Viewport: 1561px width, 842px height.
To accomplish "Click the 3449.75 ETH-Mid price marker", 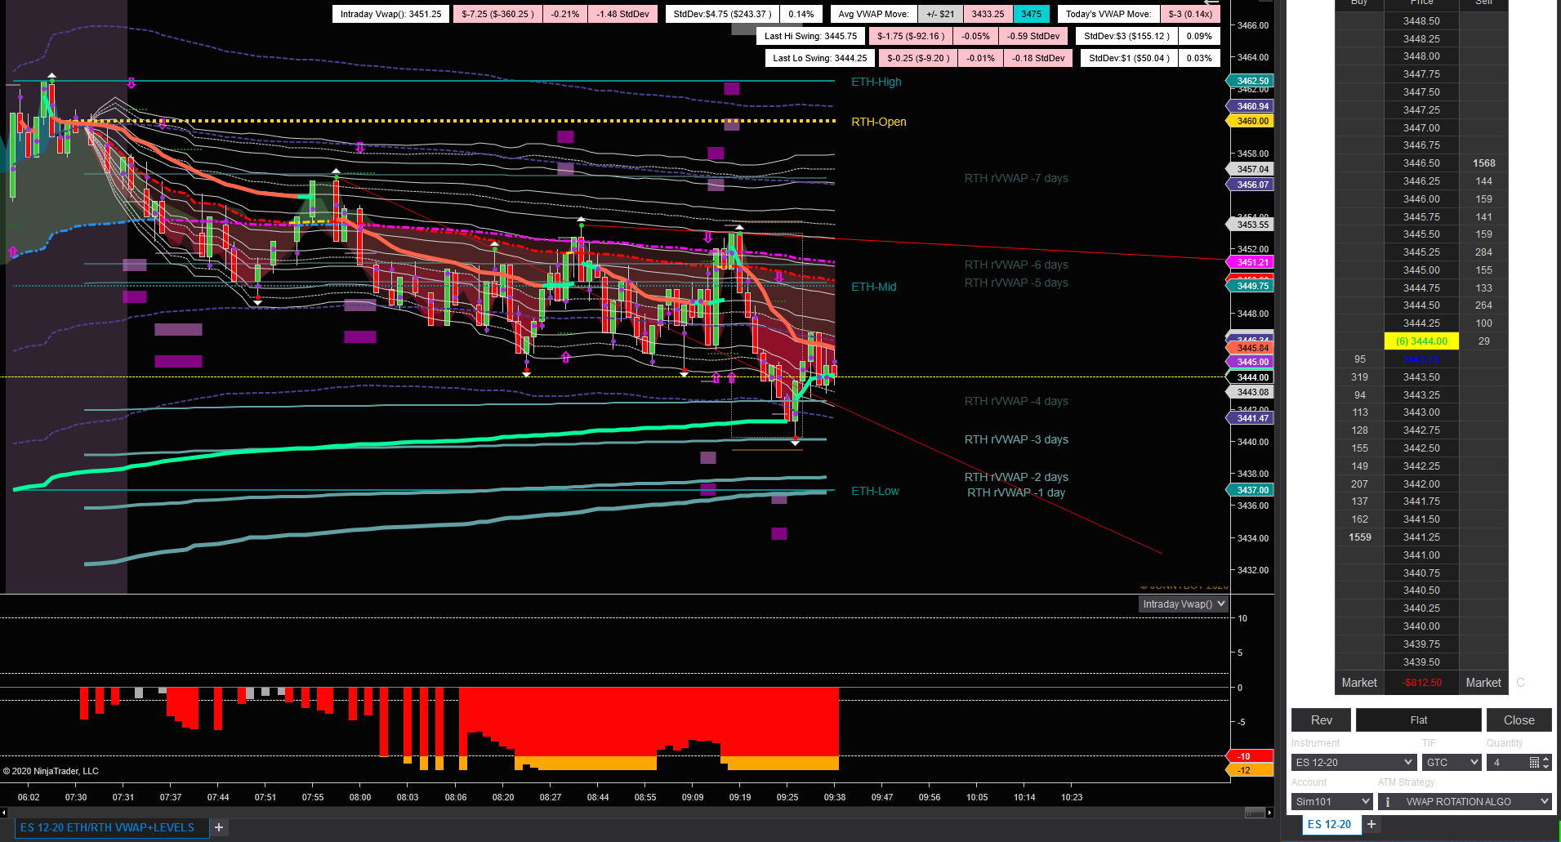I will pyautogui.click(x=1251, y=286).
